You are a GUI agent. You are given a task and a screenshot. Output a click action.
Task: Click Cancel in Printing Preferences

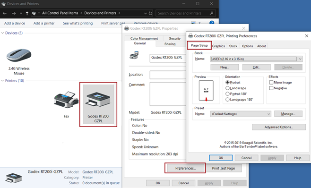(246, 158)
